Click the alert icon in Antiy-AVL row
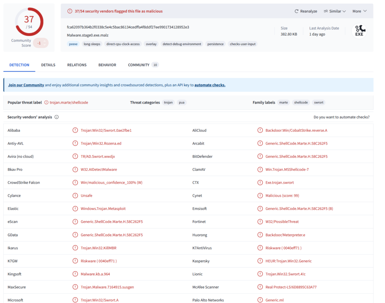385x303 pixels. point(75,143)
